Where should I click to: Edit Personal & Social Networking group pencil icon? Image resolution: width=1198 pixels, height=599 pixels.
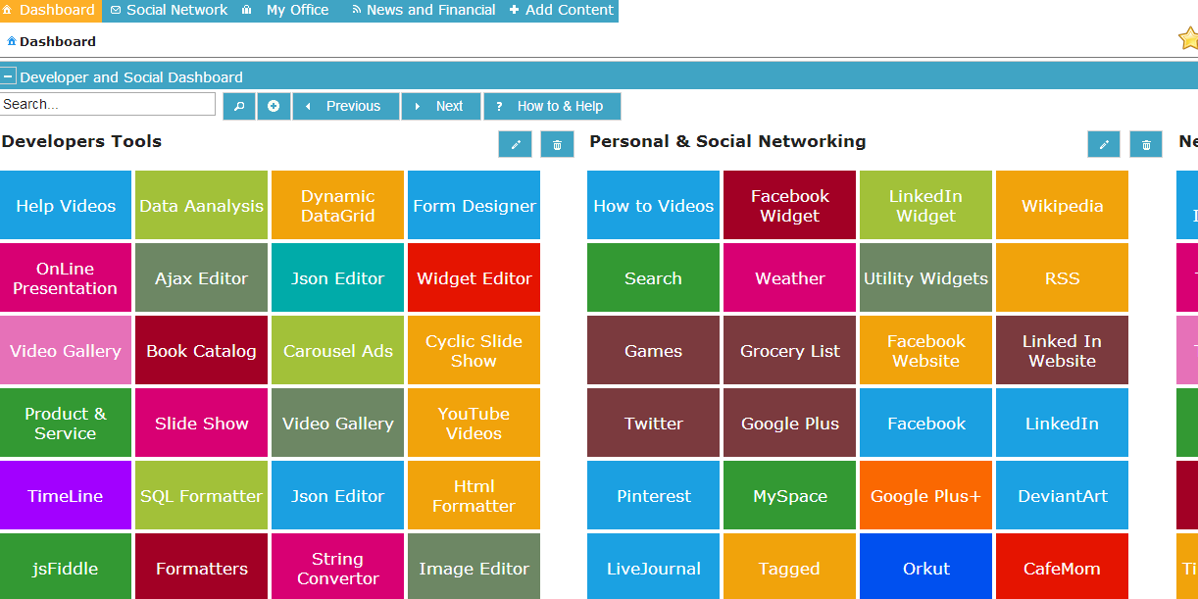click(x=1104, y=144)
